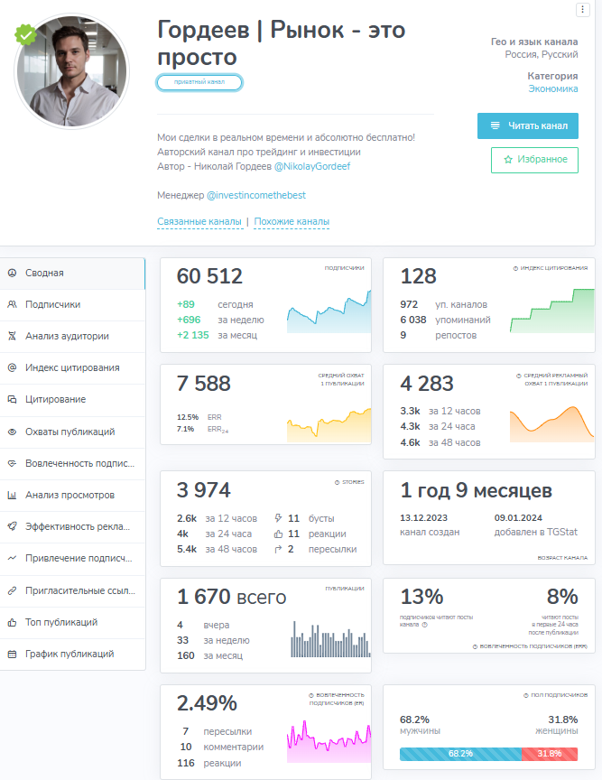
Task: Click the 60 512 subscribers count
Action: [x=209, y=276]
